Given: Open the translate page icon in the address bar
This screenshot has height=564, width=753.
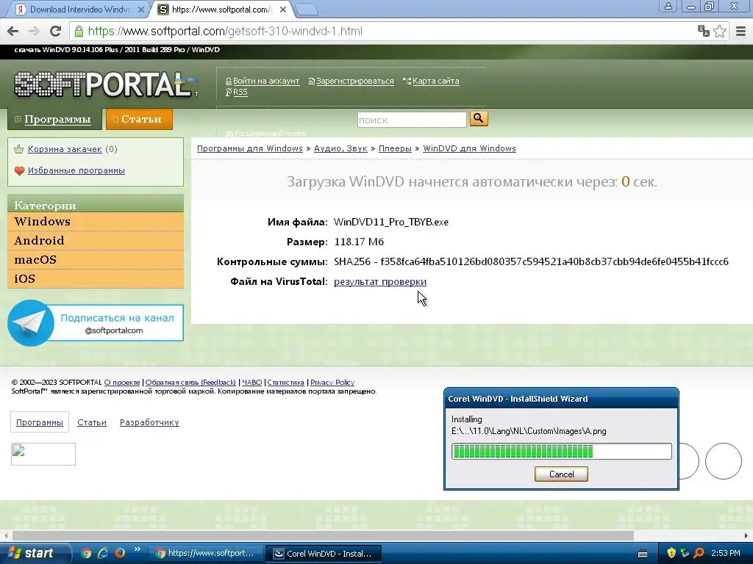Looking at the screenshot, I should tap(704, 31).
